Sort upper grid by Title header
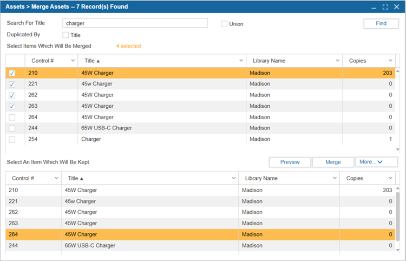This screenshot has height=261, width=406. click(x=92, y=61)
